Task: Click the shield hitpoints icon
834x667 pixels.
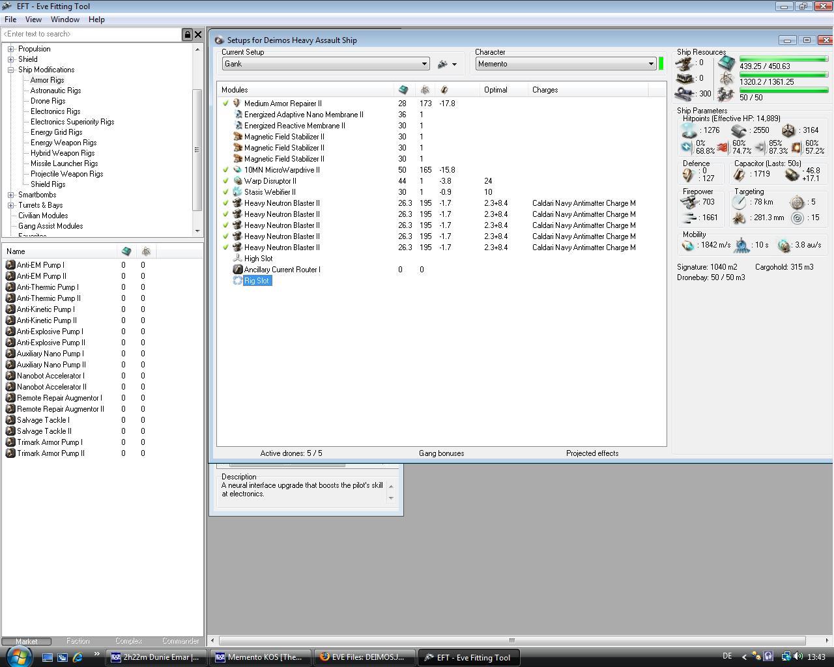Action: (x=689, y=130)
